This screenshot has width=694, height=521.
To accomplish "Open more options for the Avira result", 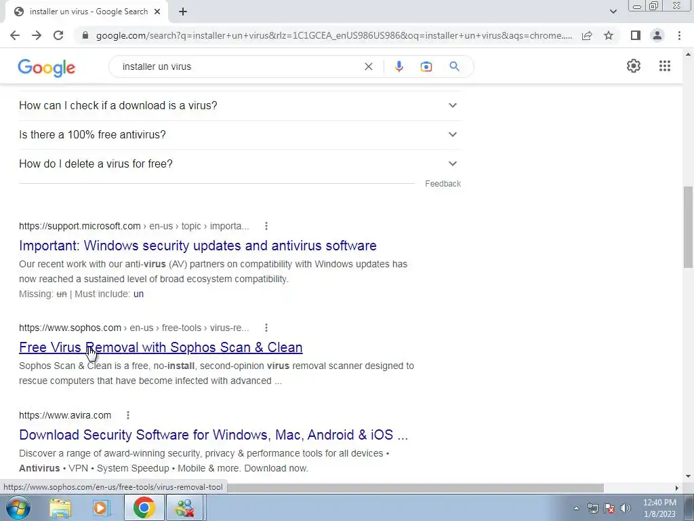I will (128, 415).
